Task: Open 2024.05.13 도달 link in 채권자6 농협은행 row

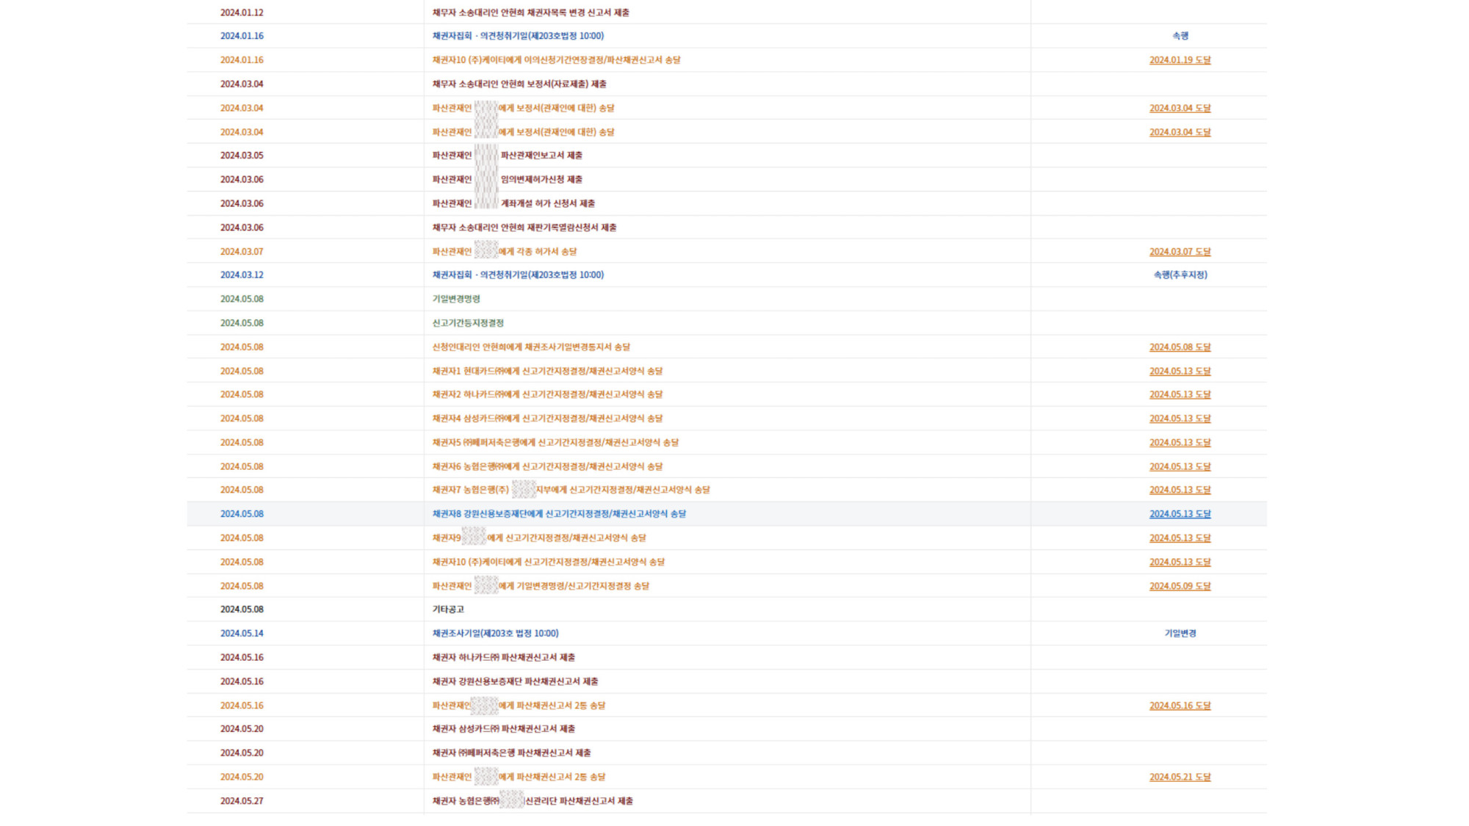Action: [x=1180, y=467]
